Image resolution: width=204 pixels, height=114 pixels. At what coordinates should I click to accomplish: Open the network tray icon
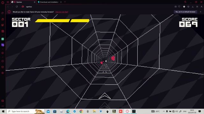click(x=173, y=111)
